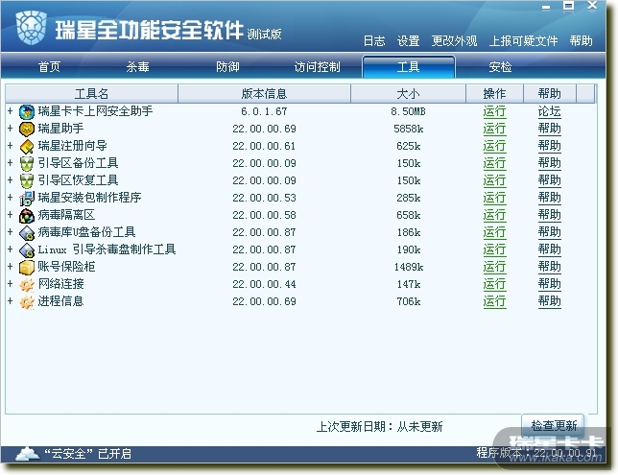Viewport: 618px width, 475px height.
Task: Open 帮助 for Linux 引导杀毒盘制作工具
Action: coord(550,249)
